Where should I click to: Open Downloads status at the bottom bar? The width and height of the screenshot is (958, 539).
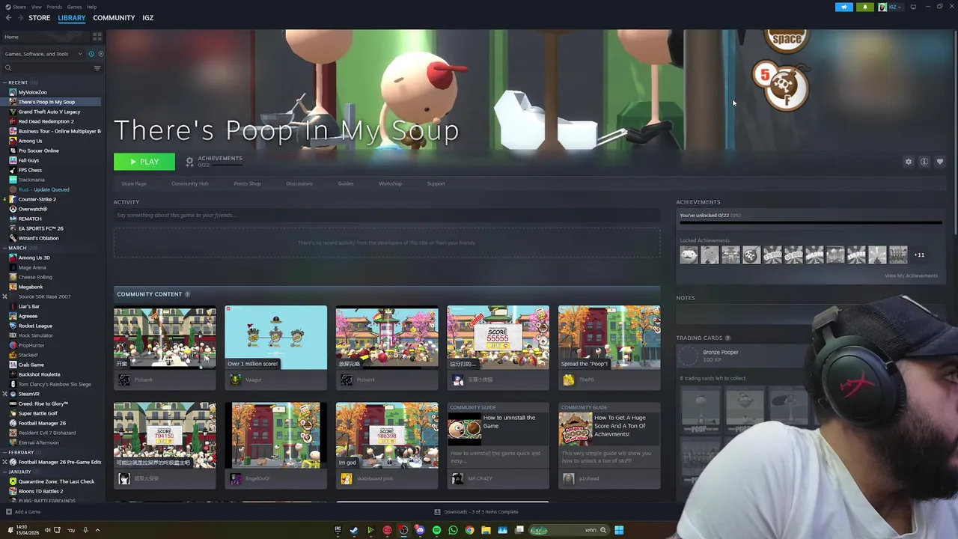(x=476, y=512)
